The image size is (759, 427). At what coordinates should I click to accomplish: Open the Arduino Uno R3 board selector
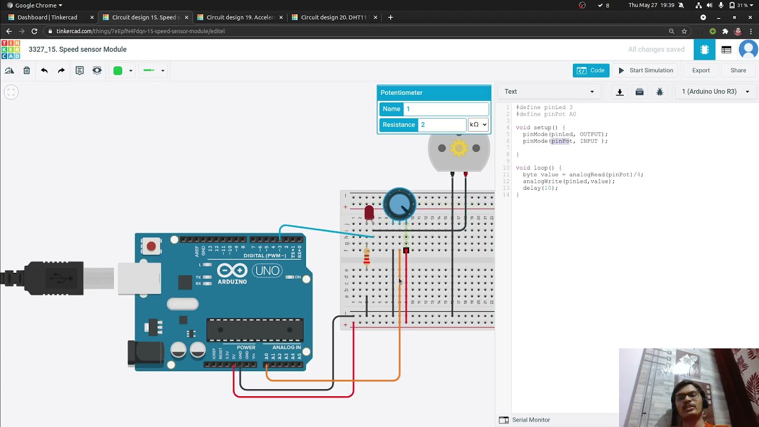point(716,92)
